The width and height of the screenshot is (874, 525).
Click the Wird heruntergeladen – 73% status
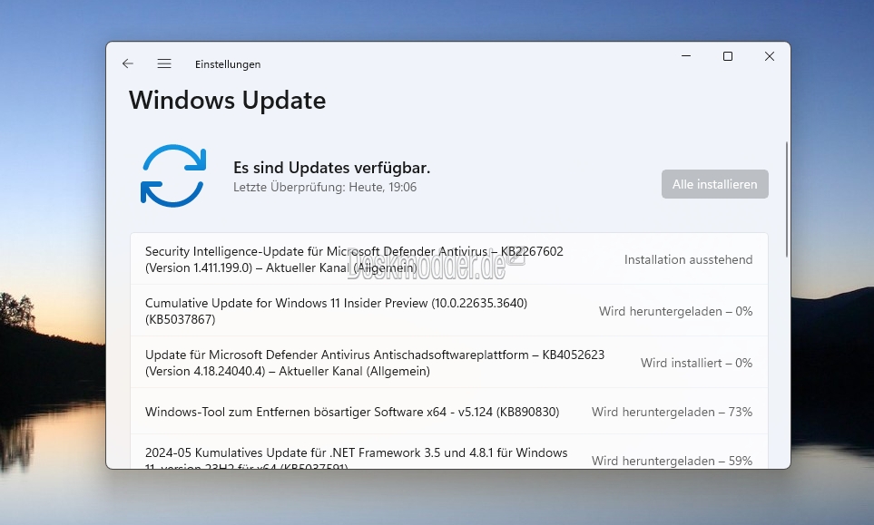coord(673,412)
